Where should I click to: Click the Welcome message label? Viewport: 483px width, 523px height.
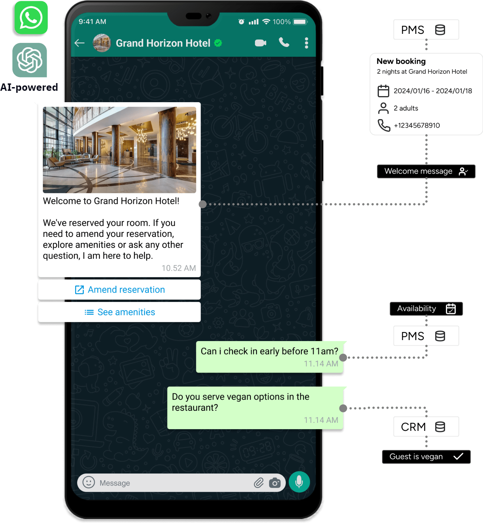click(426, 171)
